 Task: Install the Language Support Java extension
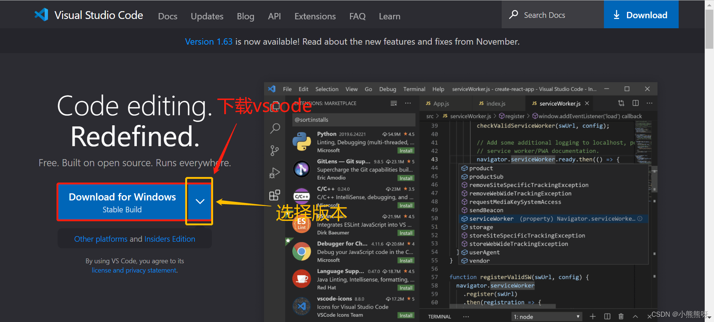pyautogui.click(x=406, y=288)
